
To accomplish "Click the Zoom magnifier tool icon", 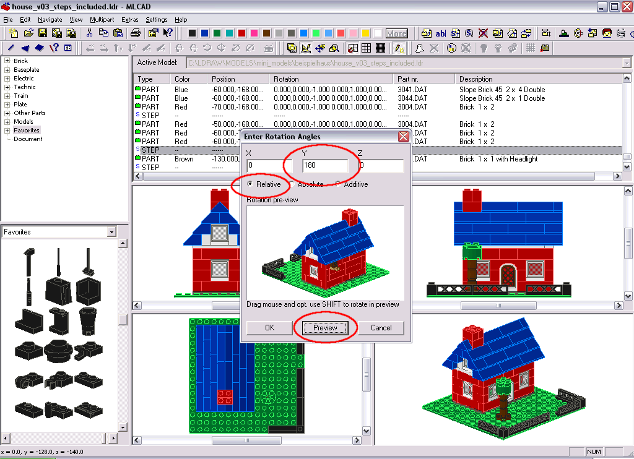I will pos(334,48).
